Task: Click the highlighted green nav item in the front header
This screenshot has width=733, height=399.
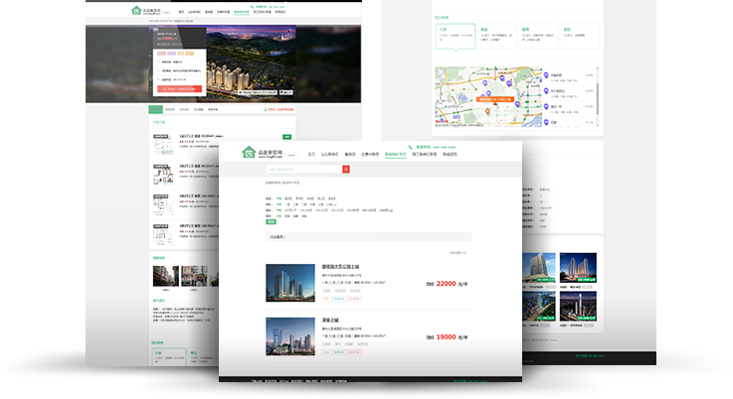Action: 395,154
